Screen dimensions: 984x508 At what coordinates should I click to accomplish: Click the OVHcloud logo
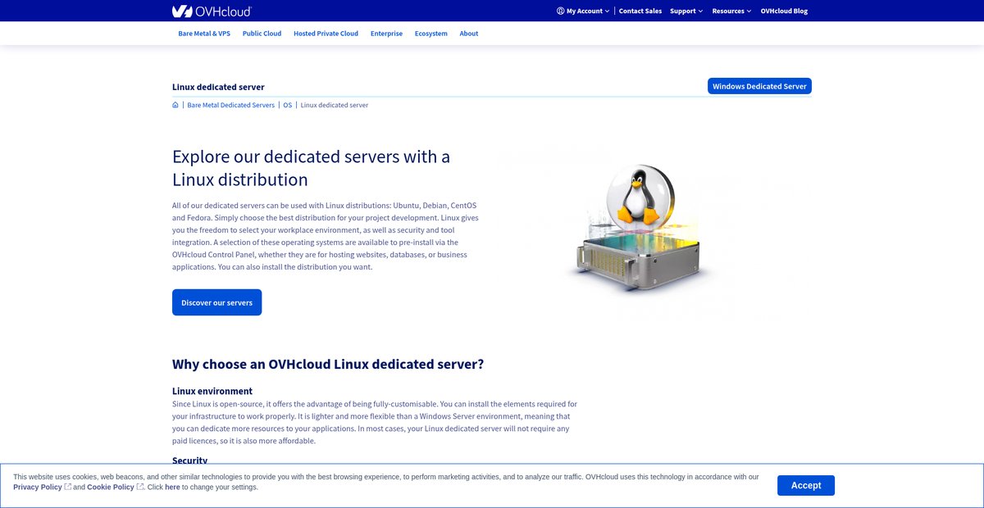[x=212, y=11]
